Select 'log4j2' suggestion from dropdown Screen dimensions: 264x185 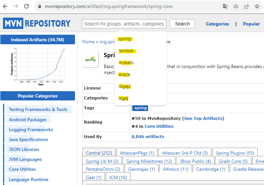[x=125, y=86]
